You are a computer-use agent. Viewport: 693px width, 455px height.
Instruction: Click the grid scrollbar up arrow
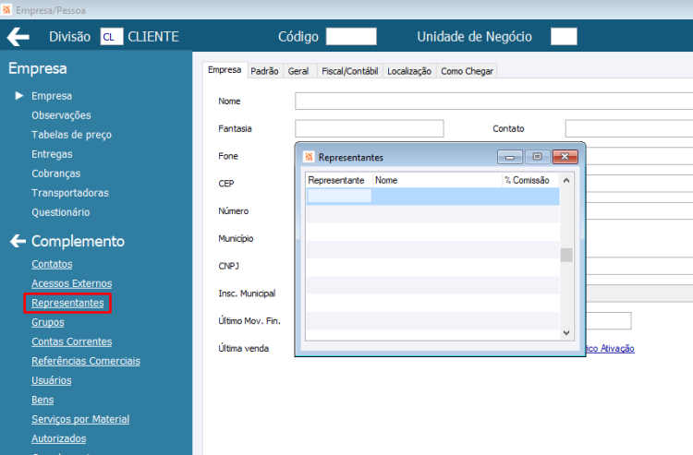566,181
